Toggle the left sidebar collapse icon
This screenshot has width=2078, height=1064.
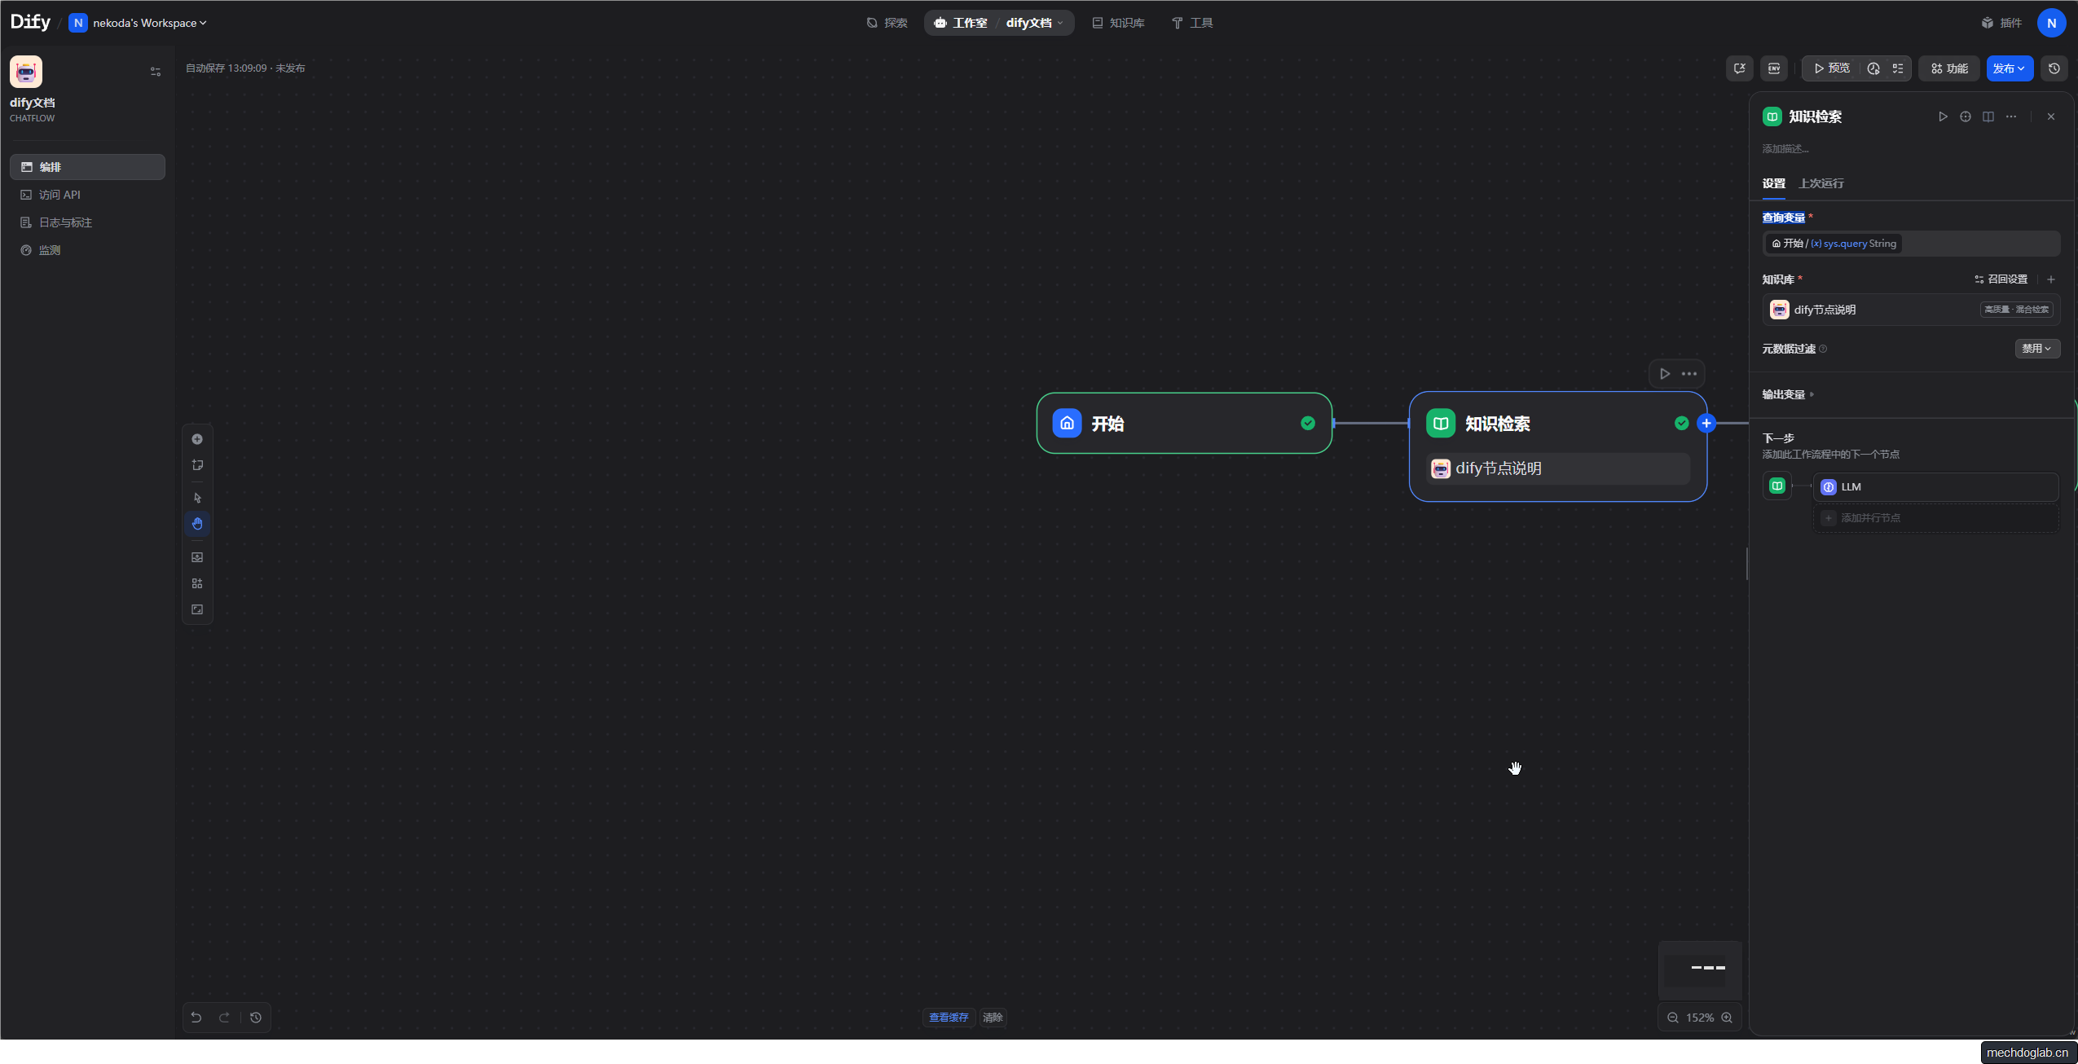pos(156,72)
